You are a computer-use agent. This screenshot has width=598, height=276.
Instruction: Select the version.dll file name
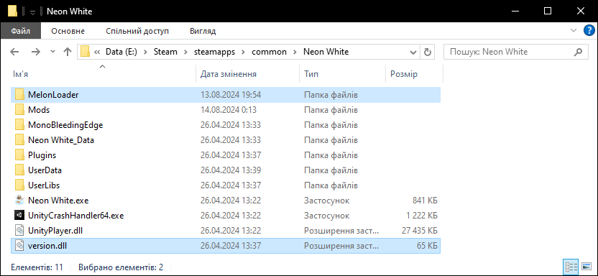(x=47, y=246)
